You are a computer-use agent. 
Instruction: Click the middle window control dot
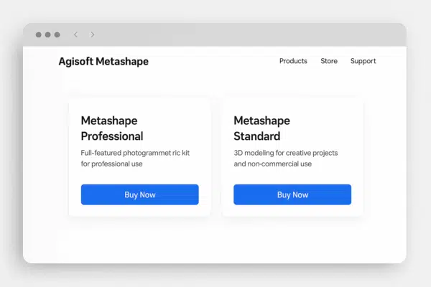(47, 34)
